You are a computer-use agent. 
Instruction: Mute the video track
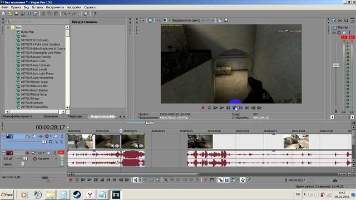(56, 136)
